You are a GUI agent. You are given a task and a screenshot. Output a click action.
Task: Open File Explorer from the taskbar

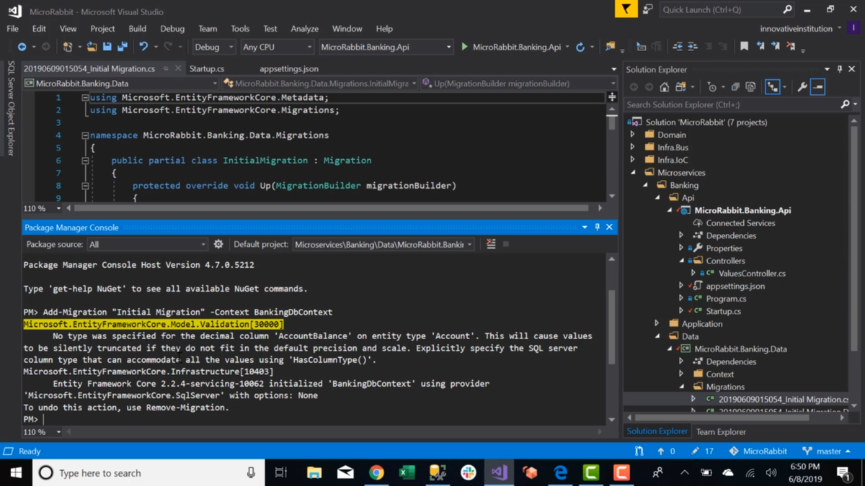[x=314, y=472]
